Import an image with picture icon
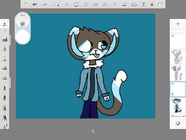Viewport: 186px width, 140px height. [x=124, y=5]
